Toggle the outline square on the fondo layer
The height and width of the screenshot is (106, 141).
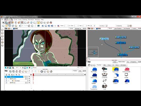[x=26, y=83]
